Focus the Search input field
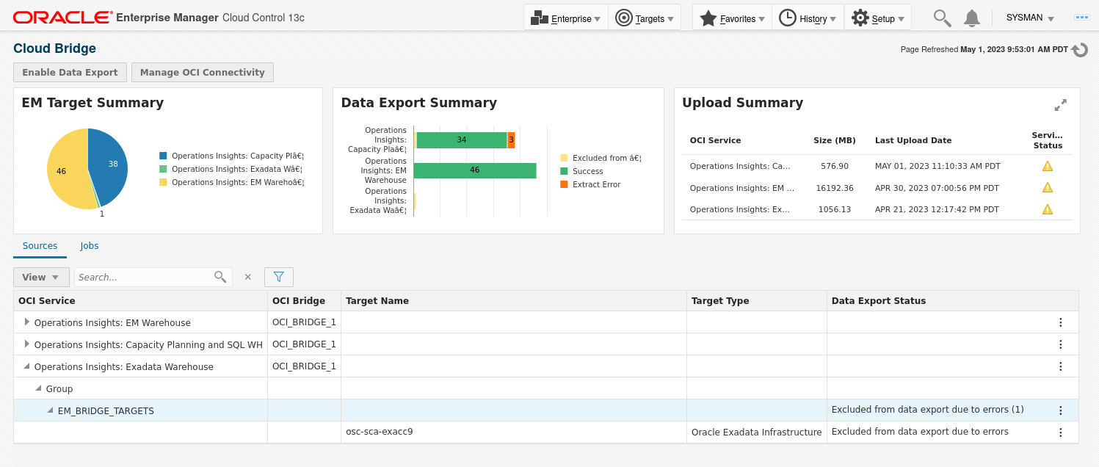1099x467 pixels. tap(144, 277)
